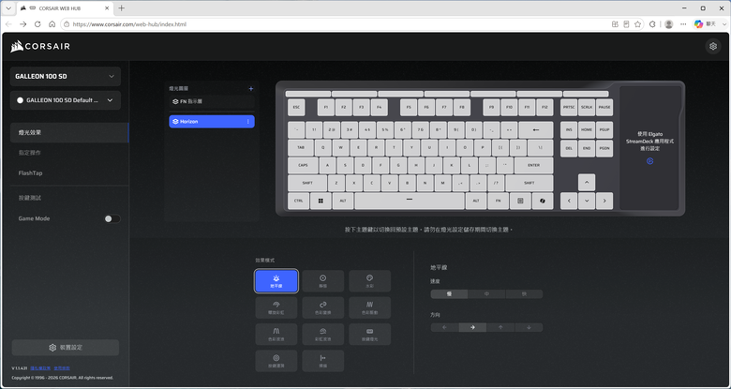Select the 地平線 Horizon sunrise effect tile
This screenshot has height=389, width=731.
pos(276,281)
